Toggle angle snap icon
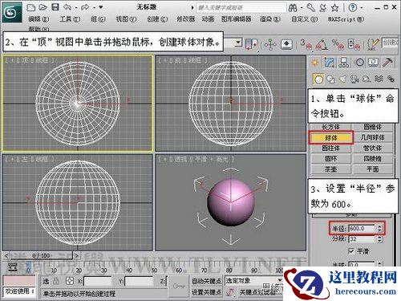Image resolution: width=401 pixels, height=301 pixels. [322, 45]
